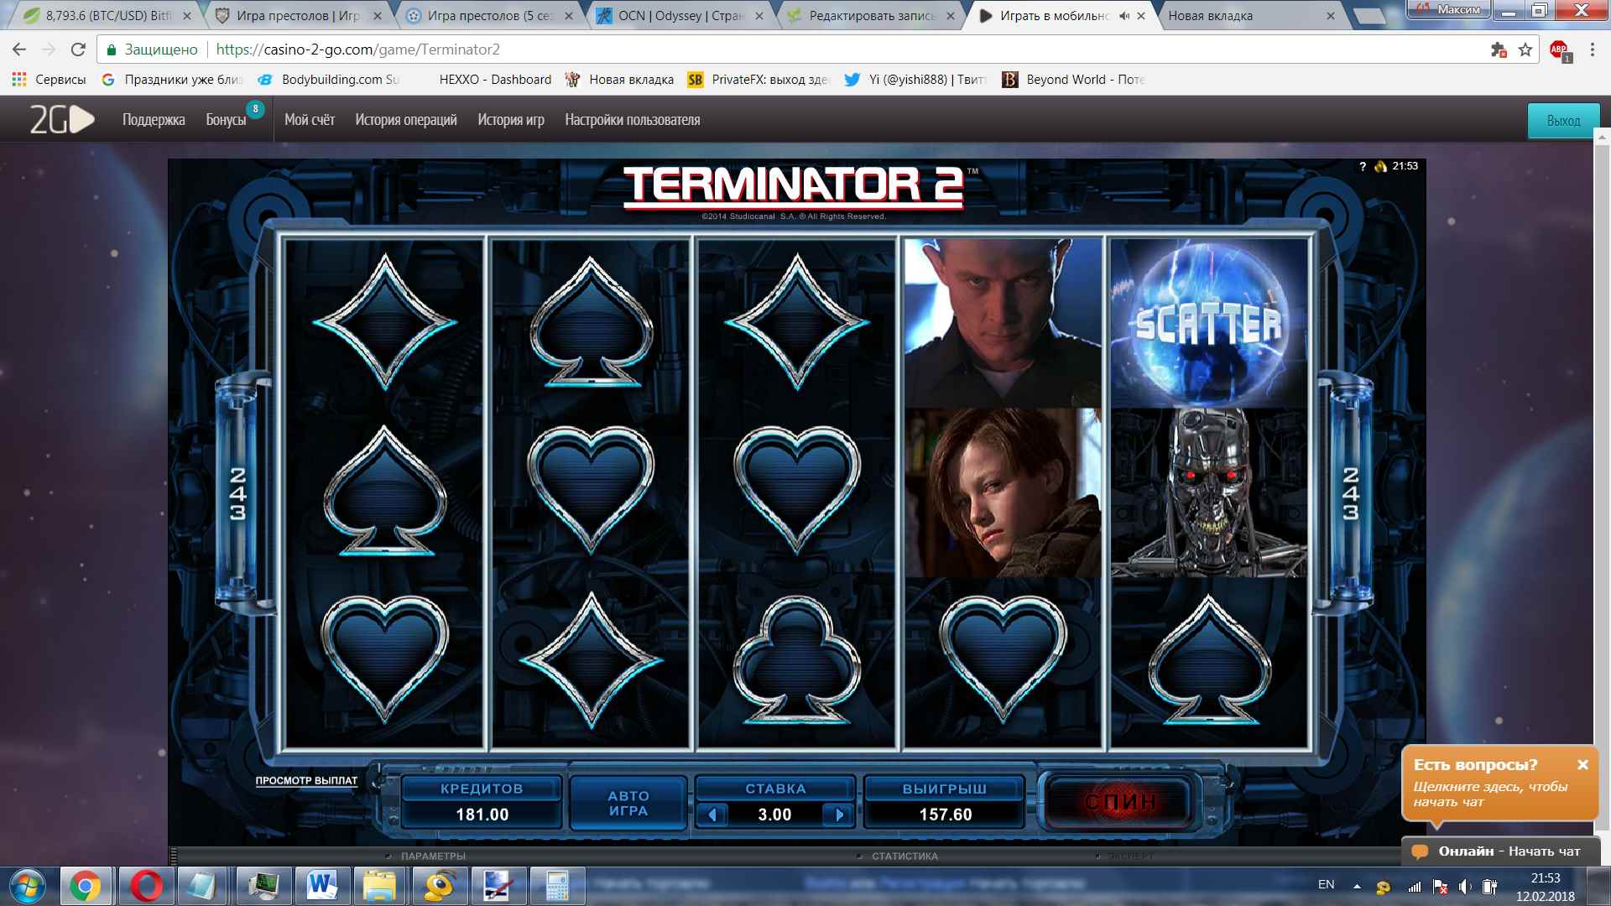Expand the СТАТИСТИКА statistics panel

(904, 857)
